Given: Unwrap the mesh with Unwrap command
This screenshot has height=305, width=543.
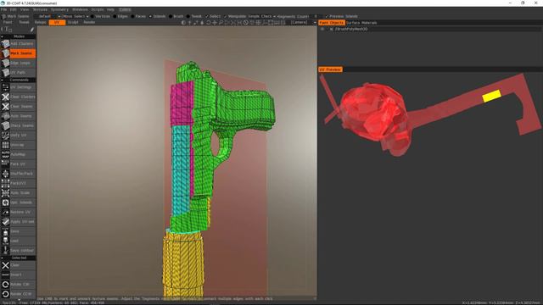Looking at the screenshot, I should (19, 145).
